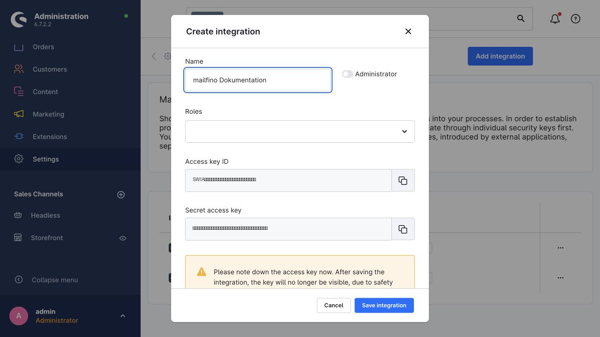Go back using the left chevron
Screen dimensions: 600x337
pyautogui.click(x=154, y=56)
